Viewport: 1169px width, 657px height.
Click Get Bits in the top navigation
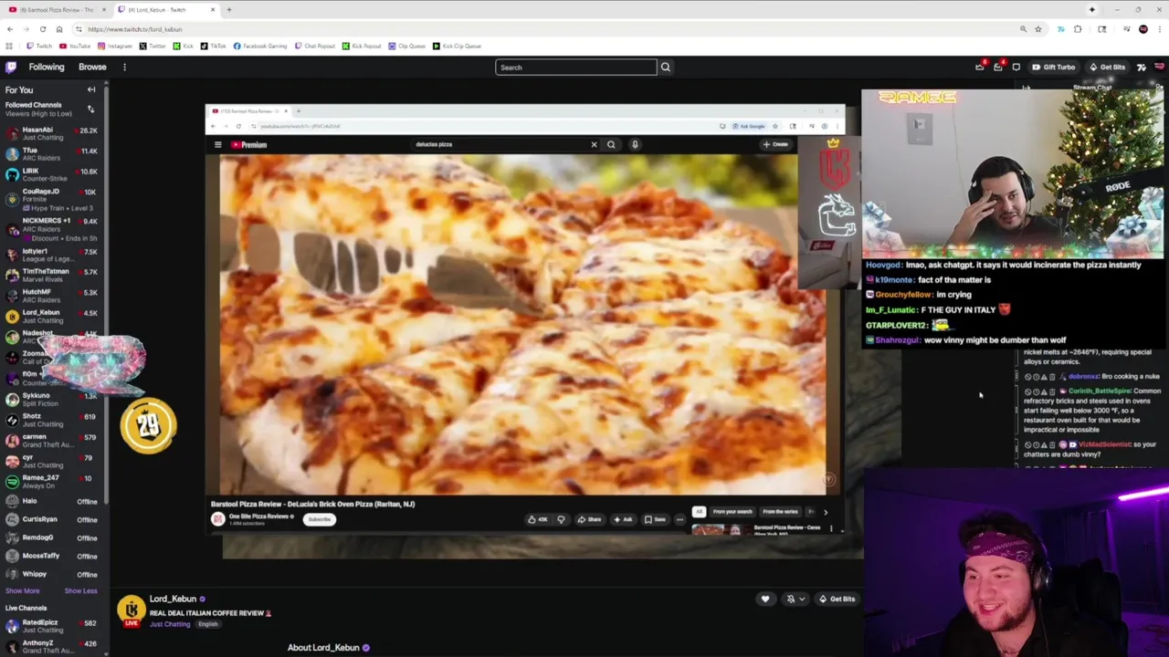pos(1107,67)
